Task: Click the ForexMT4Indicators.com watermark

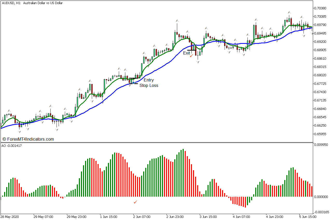Action: 28,139
